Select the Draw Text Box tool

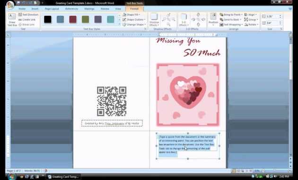(x=12, y=20)
